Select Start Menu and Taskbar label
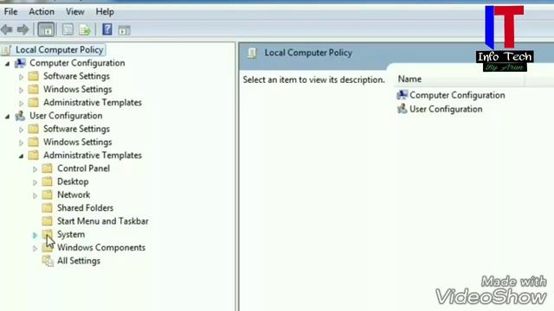Screen dimensions: 554x311 point(103,221)
